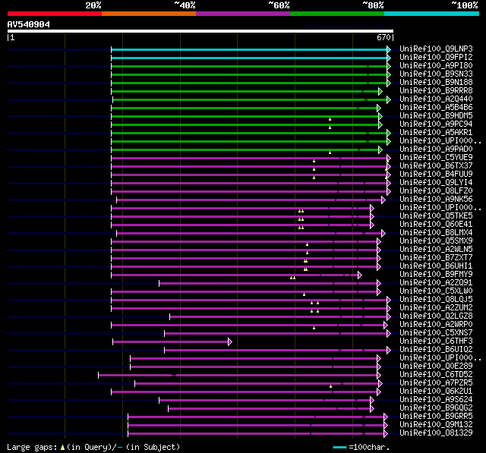Select UniRef100_Q60E41 in the hit list
Image resolution: width=486 pixels, height=453 pixels.
pyautogui.click(x=436, y=225)
